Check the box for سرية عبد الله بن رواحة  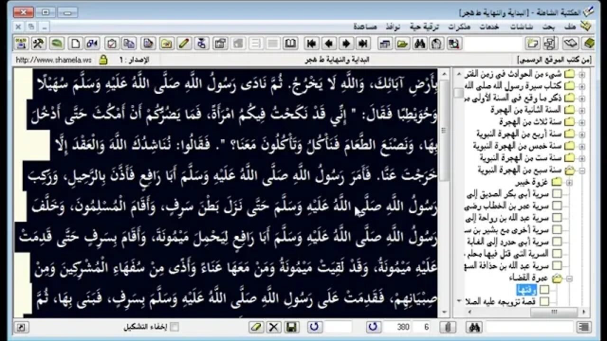tap(557, 217)
